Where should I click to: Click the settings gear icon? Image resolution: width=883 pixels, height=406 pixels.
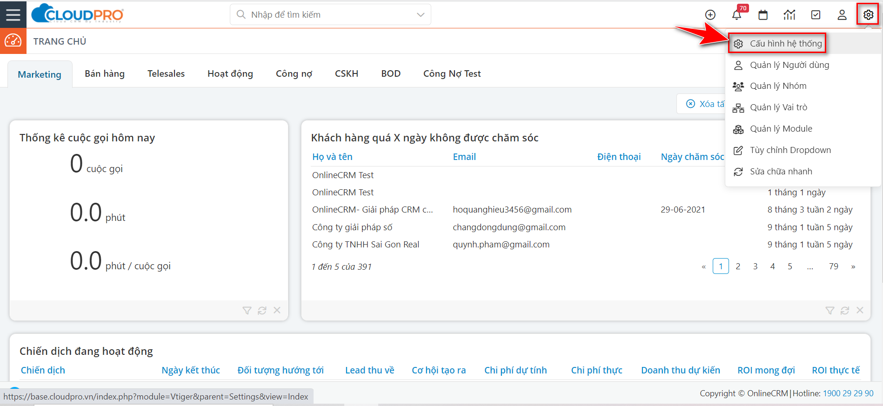click(868, 15)
